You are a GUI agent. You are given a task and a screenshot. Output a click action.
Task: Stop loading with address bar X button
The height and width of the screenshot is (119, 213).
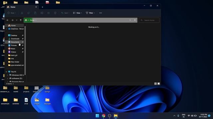click(x=135, y=20)
